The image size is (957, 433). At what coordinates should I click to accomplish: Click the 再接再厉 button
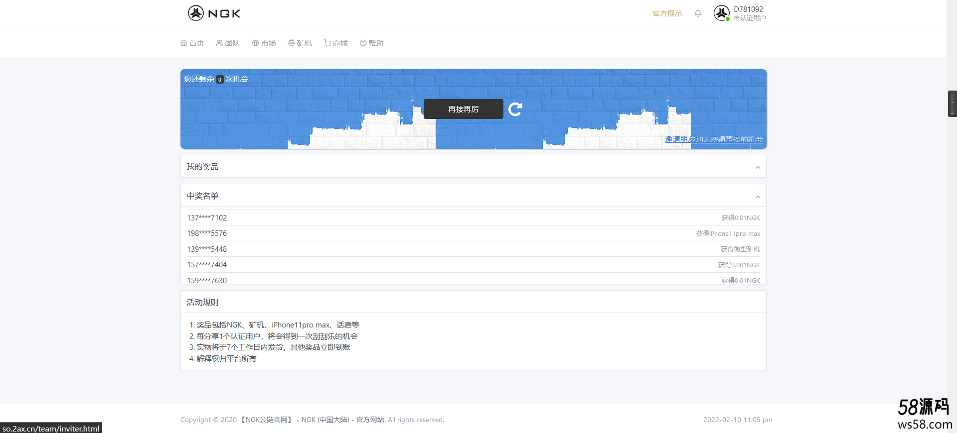pos(464,109)
